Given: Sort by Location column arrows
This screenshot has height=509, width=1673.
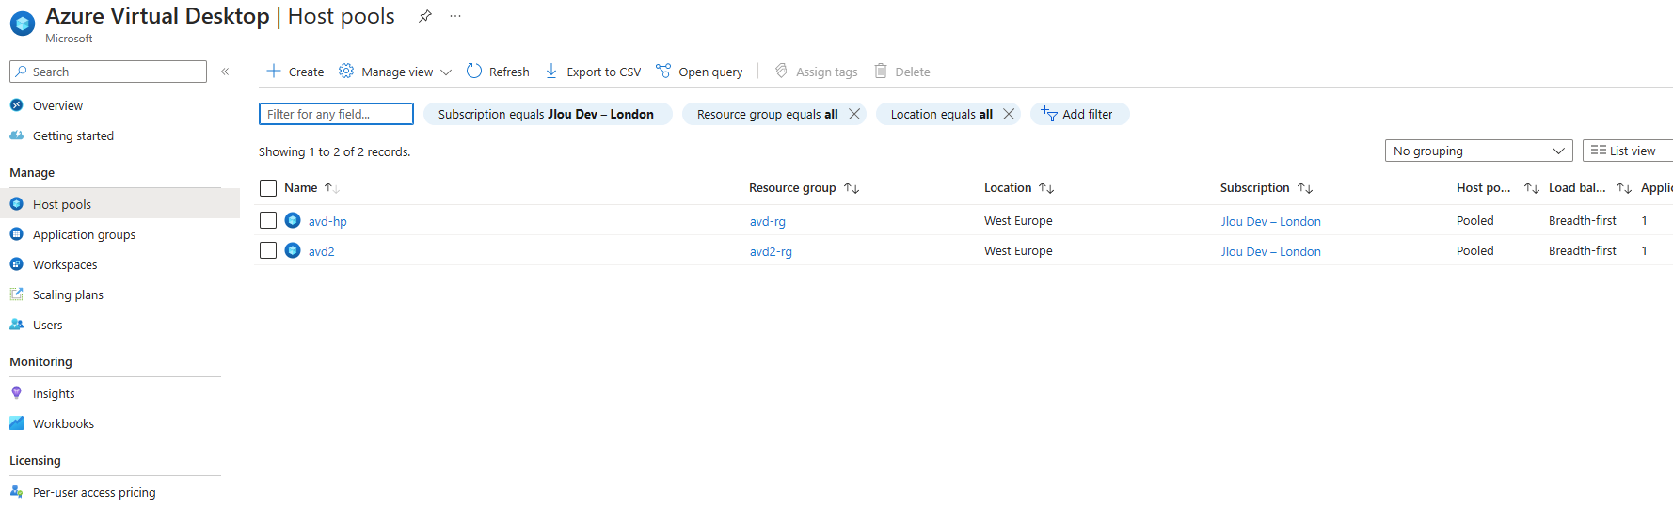Looking at the screenshot, I should click(1046, 188).
